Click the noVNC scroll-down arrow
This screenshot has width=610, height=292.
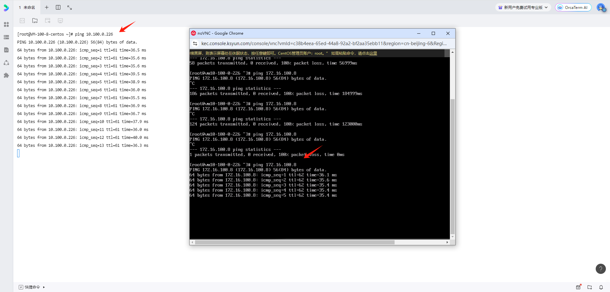tap(452, 237)
